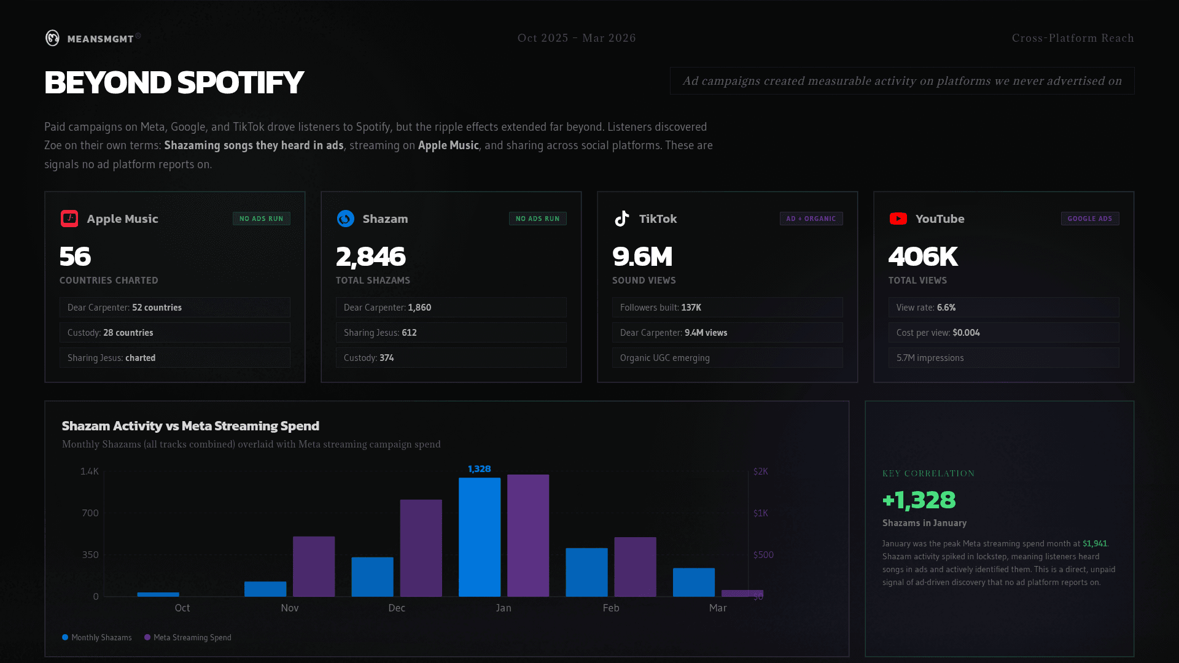Click the Shazam logo icon
1179x663 pixels.
[x=346, y=219]
